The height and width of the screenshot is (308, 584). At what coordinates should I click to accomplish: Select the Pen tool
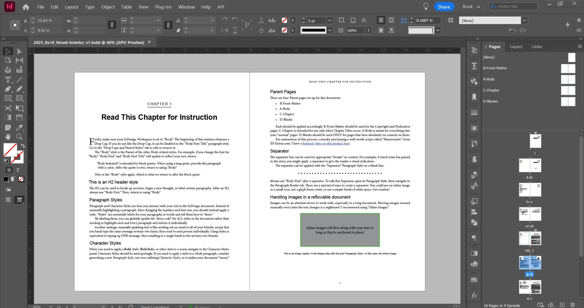tap(8, 89)
